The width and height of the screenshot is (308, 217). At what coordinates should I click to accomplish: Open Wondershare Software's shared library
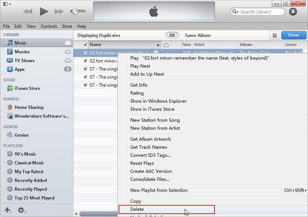tap(37, 116)
